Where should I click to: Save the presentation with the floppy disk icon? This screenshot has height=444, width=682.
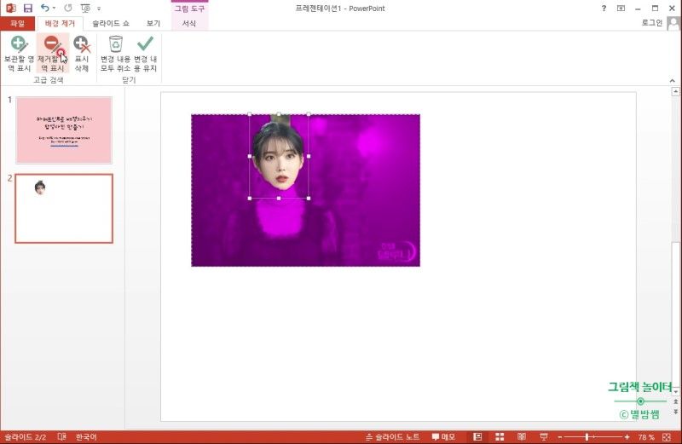(28, 9)
